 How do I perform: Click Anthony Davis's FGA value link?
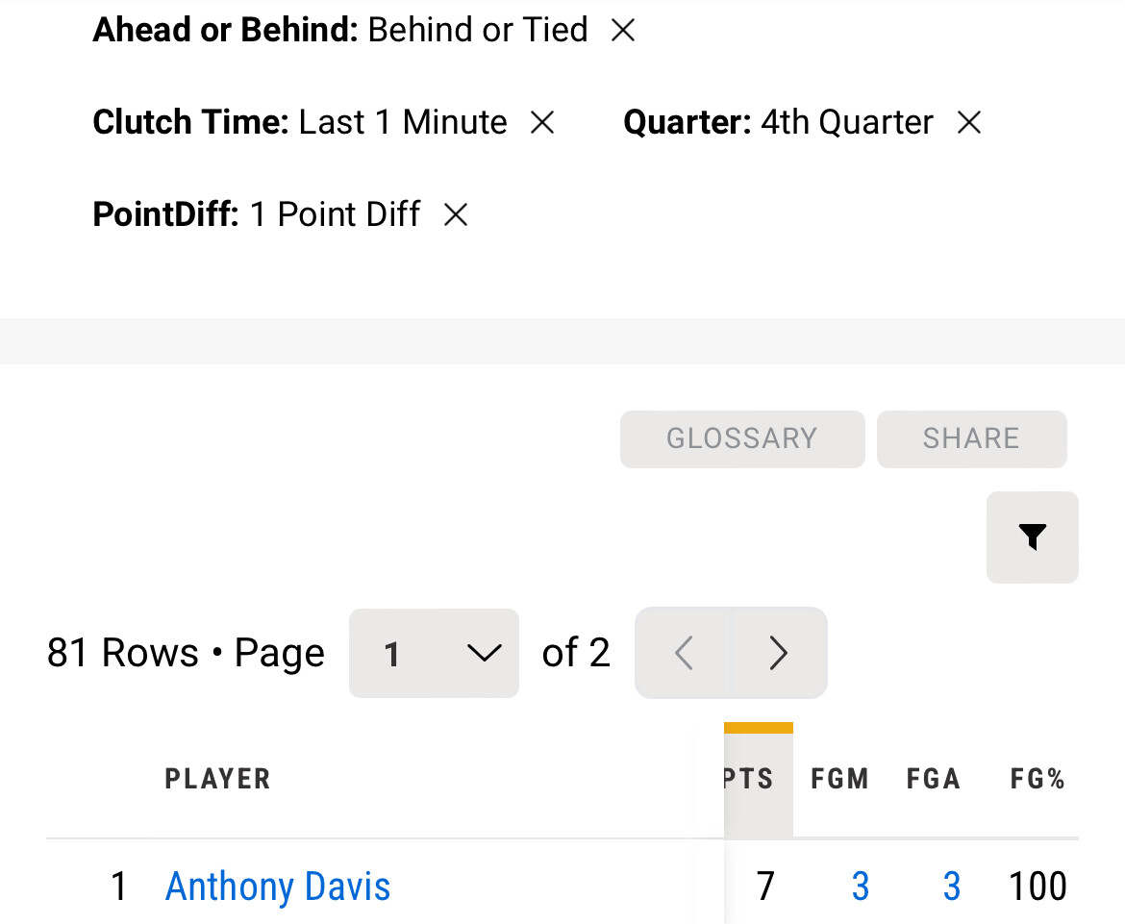(951, 886)
